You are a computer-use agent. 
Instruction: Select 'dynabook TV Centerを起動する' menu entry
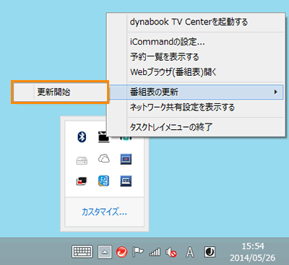tap(196, 22)
